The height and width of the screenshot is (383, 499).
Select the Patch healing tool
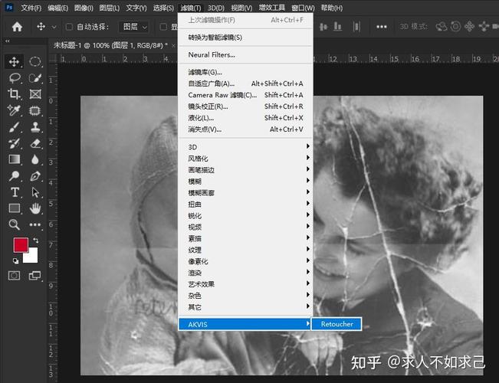(35, 110)
